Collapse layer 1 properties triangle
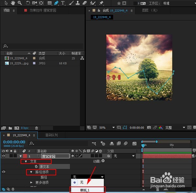 [21, 156]
